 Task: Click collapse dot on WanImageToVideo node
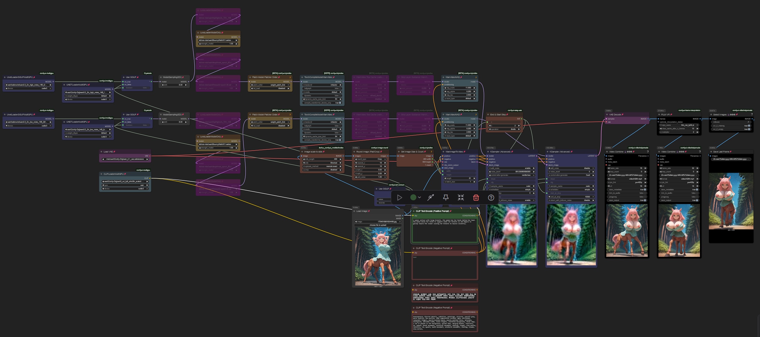(x=443, y=152)
